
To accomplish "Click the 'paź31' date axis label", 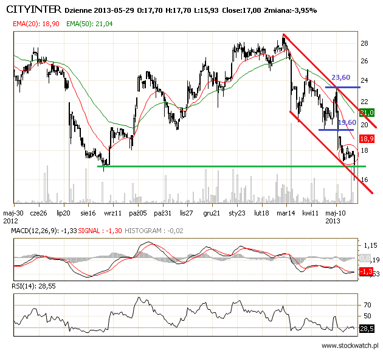I will 162,213.
